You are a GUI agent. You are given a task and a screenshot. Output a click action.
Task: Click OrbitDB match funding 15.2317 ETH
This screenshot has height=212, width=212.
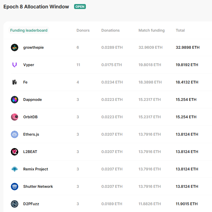(x=150, y=117)
